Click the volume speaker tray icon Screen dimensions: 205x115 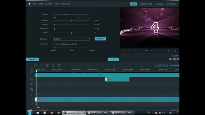click(163, 113)
